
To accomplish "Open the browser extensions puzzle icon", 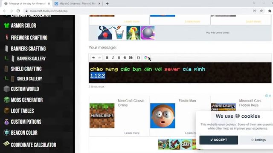I will 270,11.
